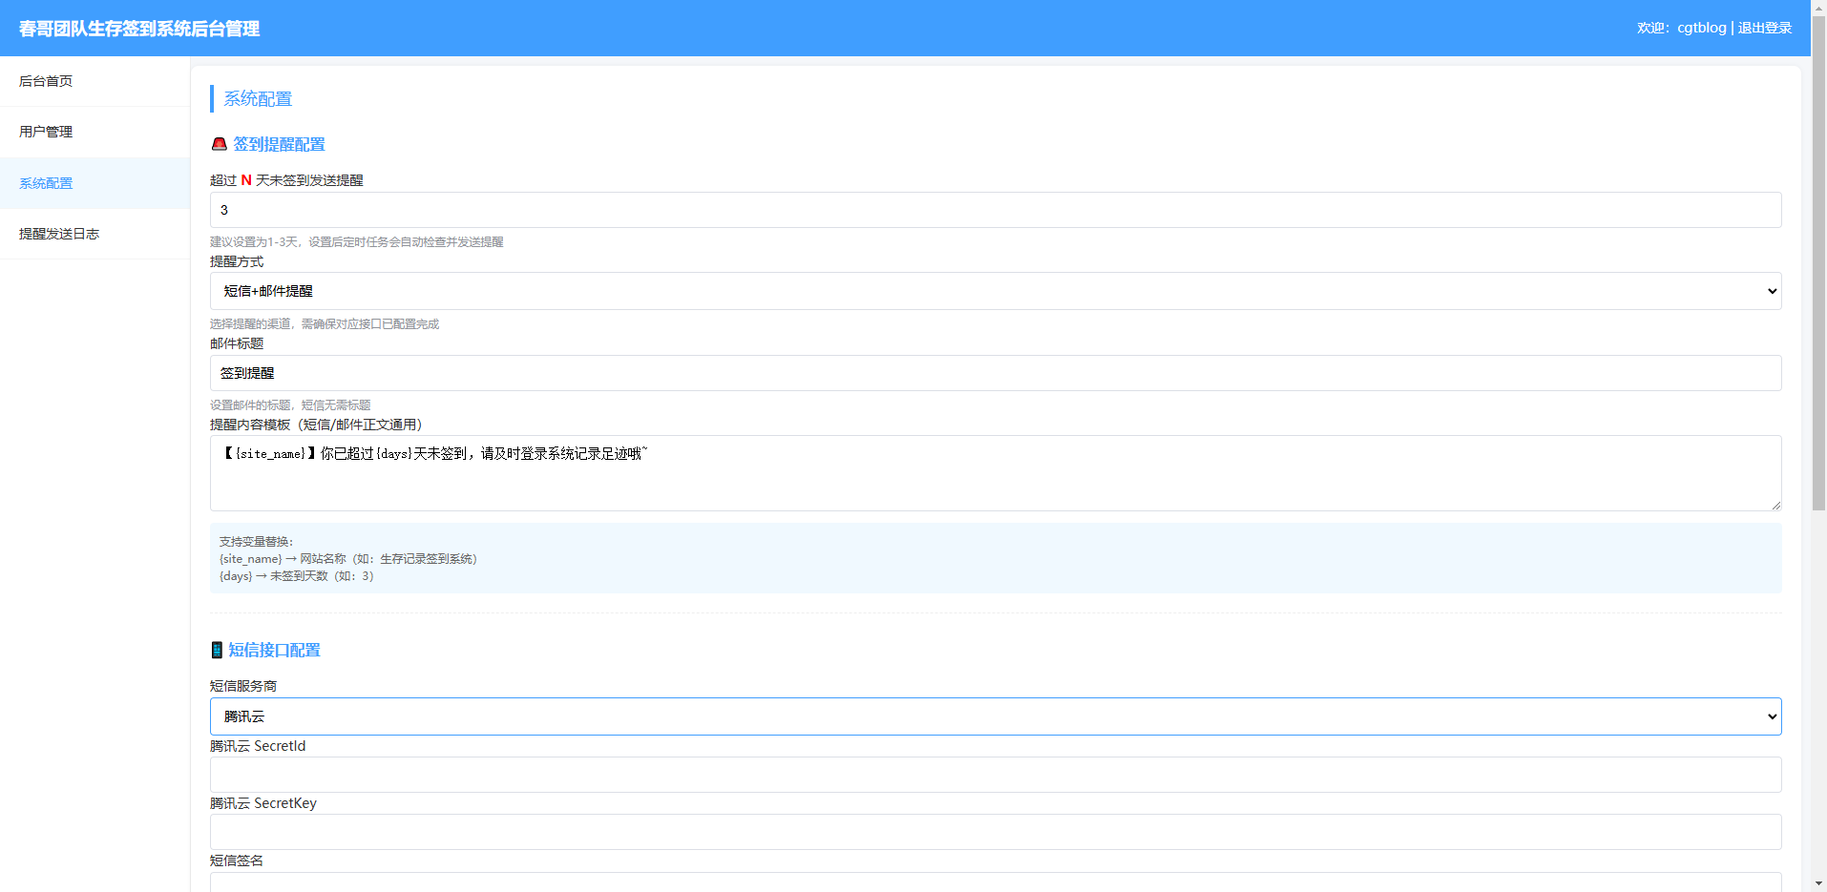Expand the 短信服务商 dropdown showing 腾讯云
The height and width of the screenshot is (892, 1827).
click(995, 716)
